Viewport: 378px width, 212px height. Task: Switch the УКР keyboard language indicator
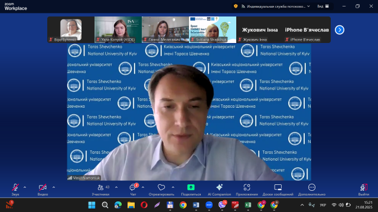[323, 205]
